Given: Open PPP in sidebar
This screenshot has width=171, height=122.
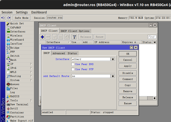Looking at the screenshot, I should point(20,52).
